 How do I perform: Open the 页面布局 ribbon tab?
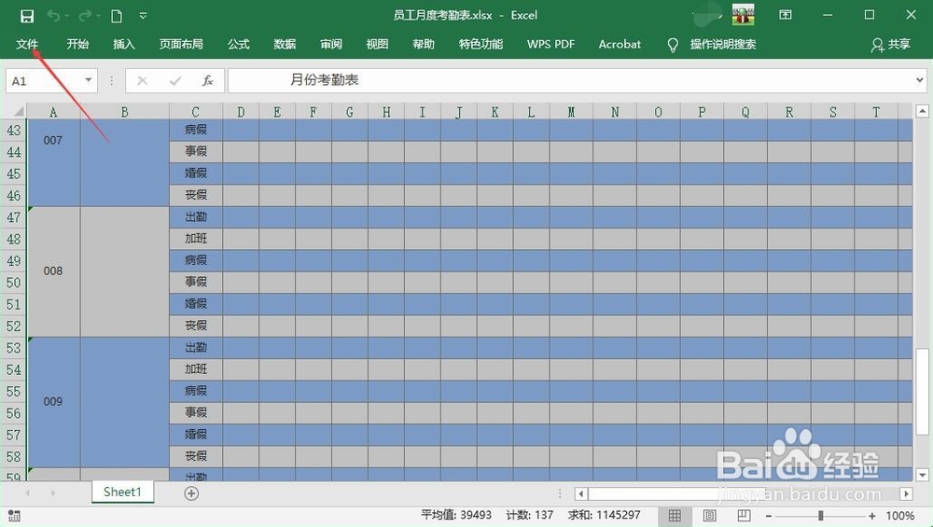pos(182,44)
